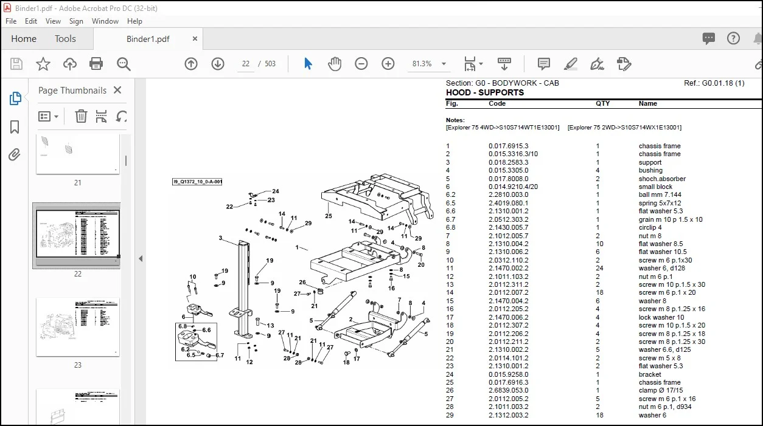Choose the Selection arrow tool
This screenshot has width=763, height=426.
click(x=308, y=64)
